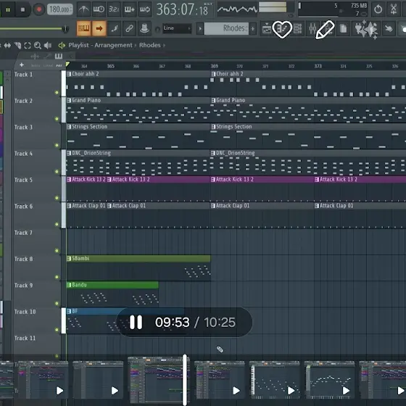The width and height of the screenshot is (406, 406).
Task: Click the 363:07:18 song time display
Action: pos(183,9)
